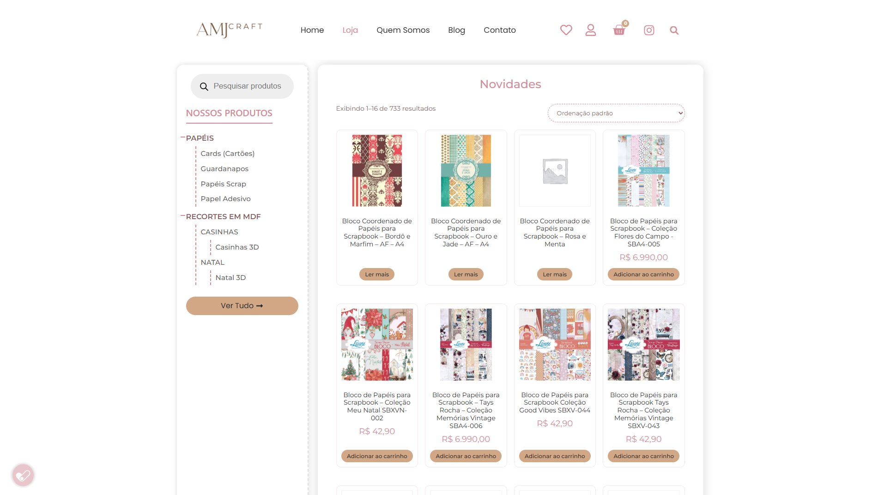Viewport: 878px width, 495px height.
Task: Open the Good Vibes SBXV-044 title
Action: tap(555, 403)
